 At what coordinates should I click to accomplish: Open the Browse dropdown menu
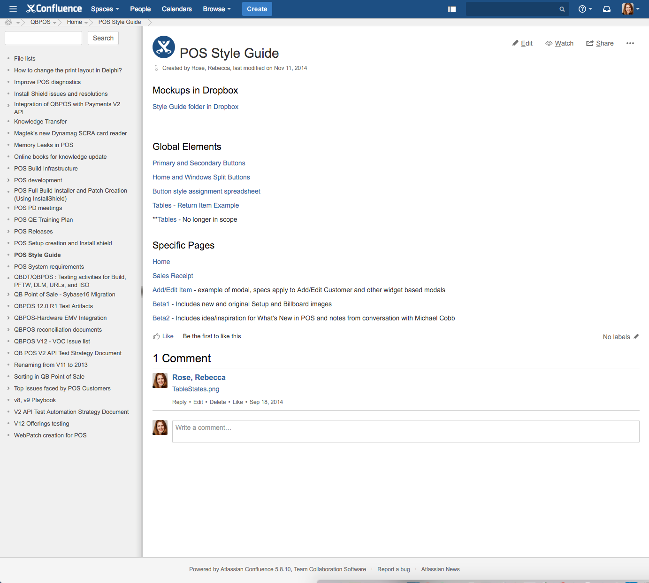(217, 9)
